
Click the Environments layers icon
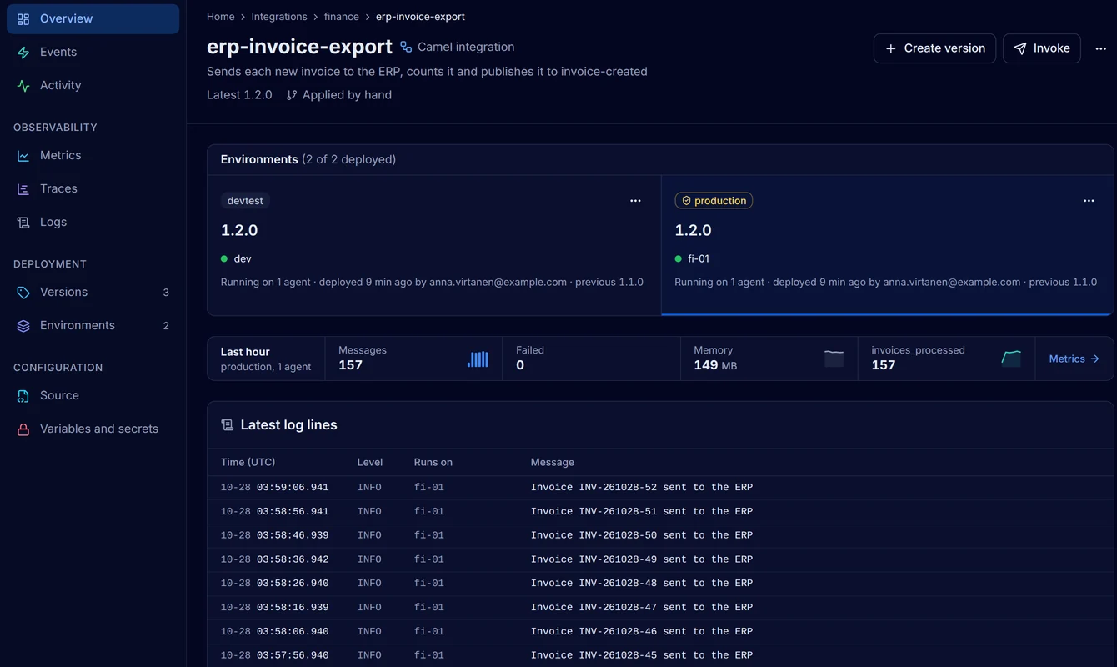pos(23,325)
